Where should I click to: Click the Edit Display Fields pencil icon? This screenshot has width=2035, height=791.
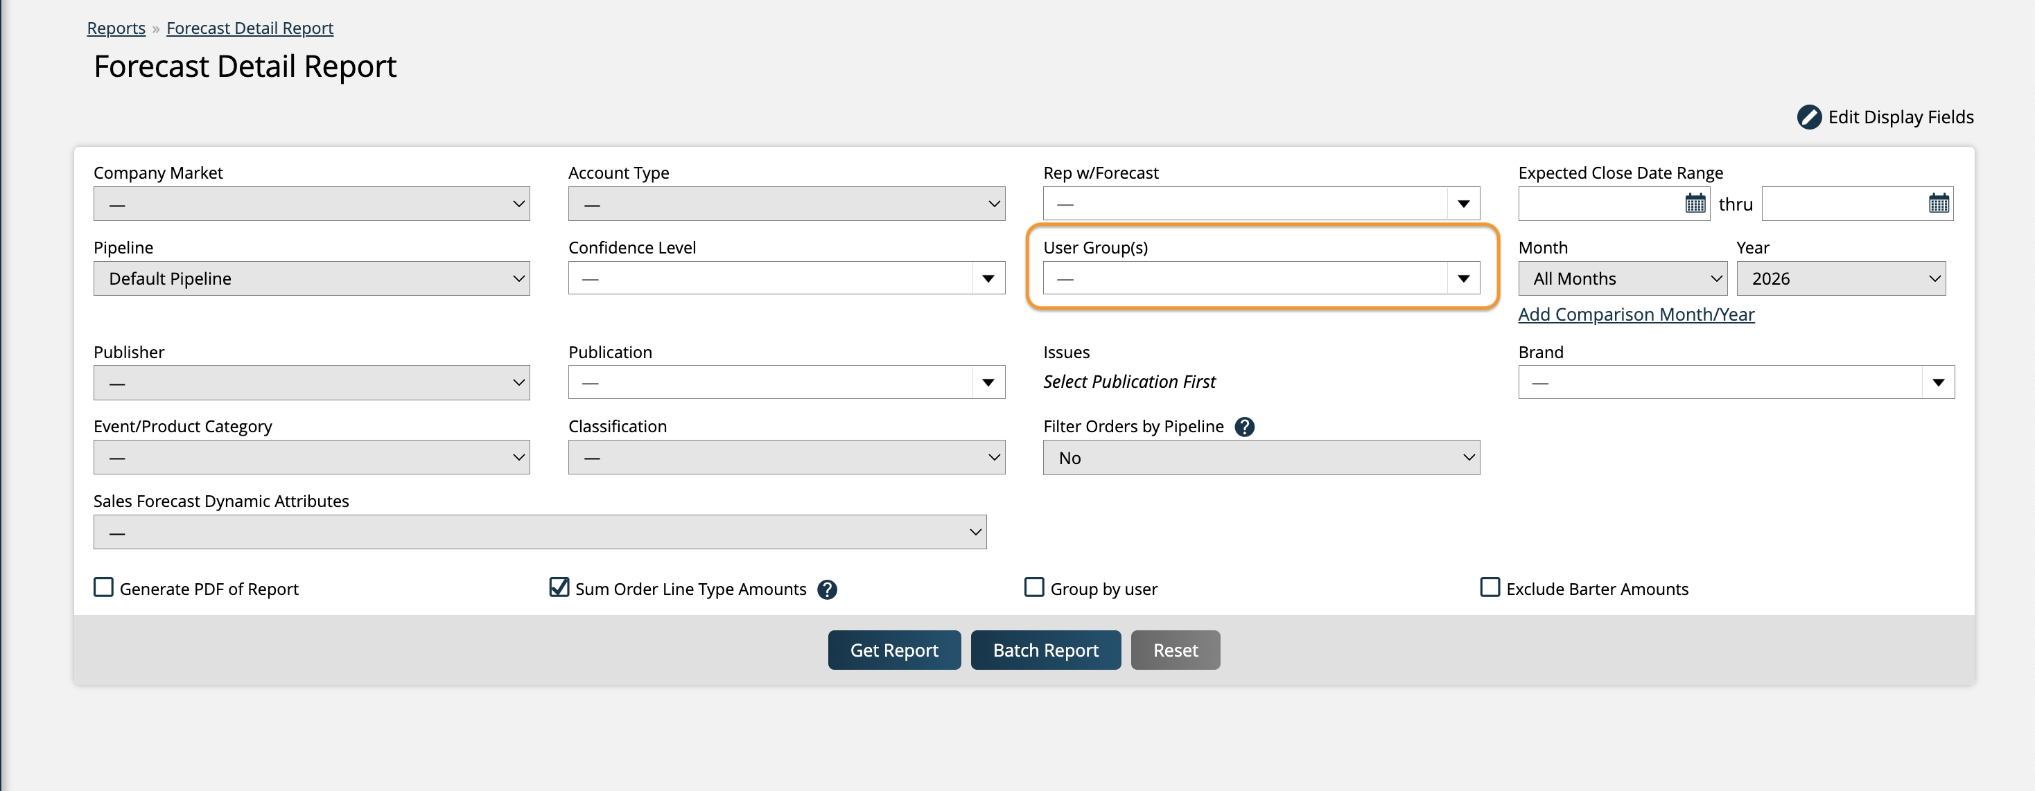(x=1808, y=117)
